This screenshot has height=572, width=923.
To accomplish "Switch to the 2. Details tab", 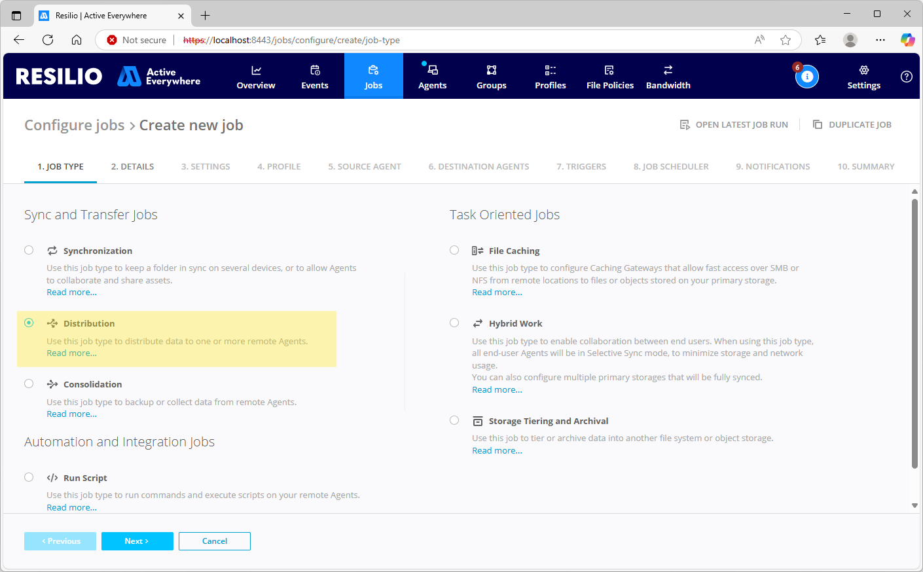I will click(132, 167).
